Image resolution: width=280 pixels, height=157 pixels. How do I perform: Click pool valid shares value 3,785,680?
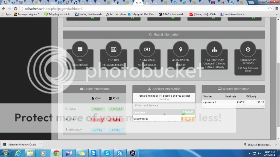116,109
